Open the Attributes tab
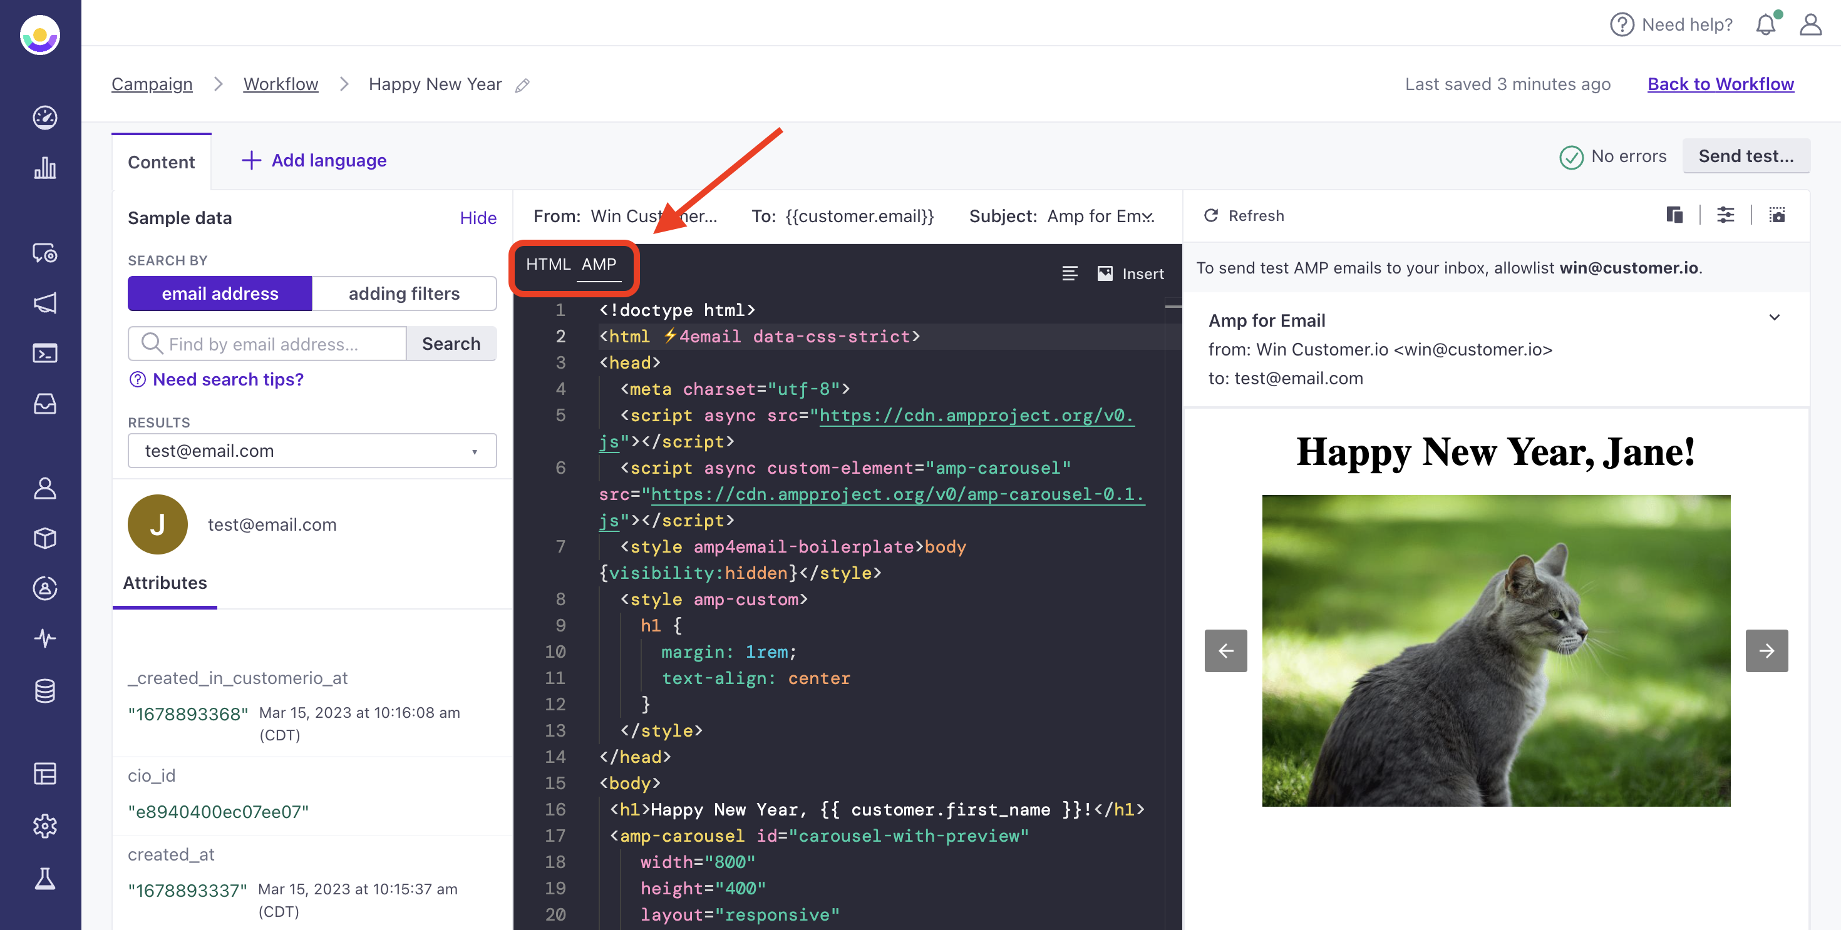The width and height of the screenshot is (1841, 930). tap(164, 583)
